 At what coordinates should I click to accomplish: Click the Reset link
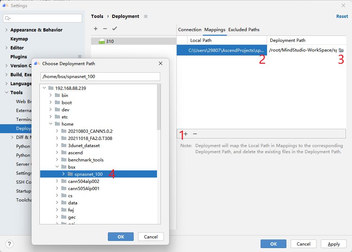tap(342, 16)
